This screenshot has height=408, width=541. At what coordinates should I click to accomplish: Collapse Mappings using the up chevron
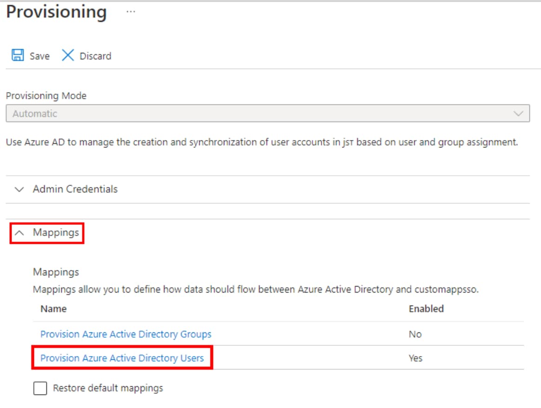click(19, 233)
